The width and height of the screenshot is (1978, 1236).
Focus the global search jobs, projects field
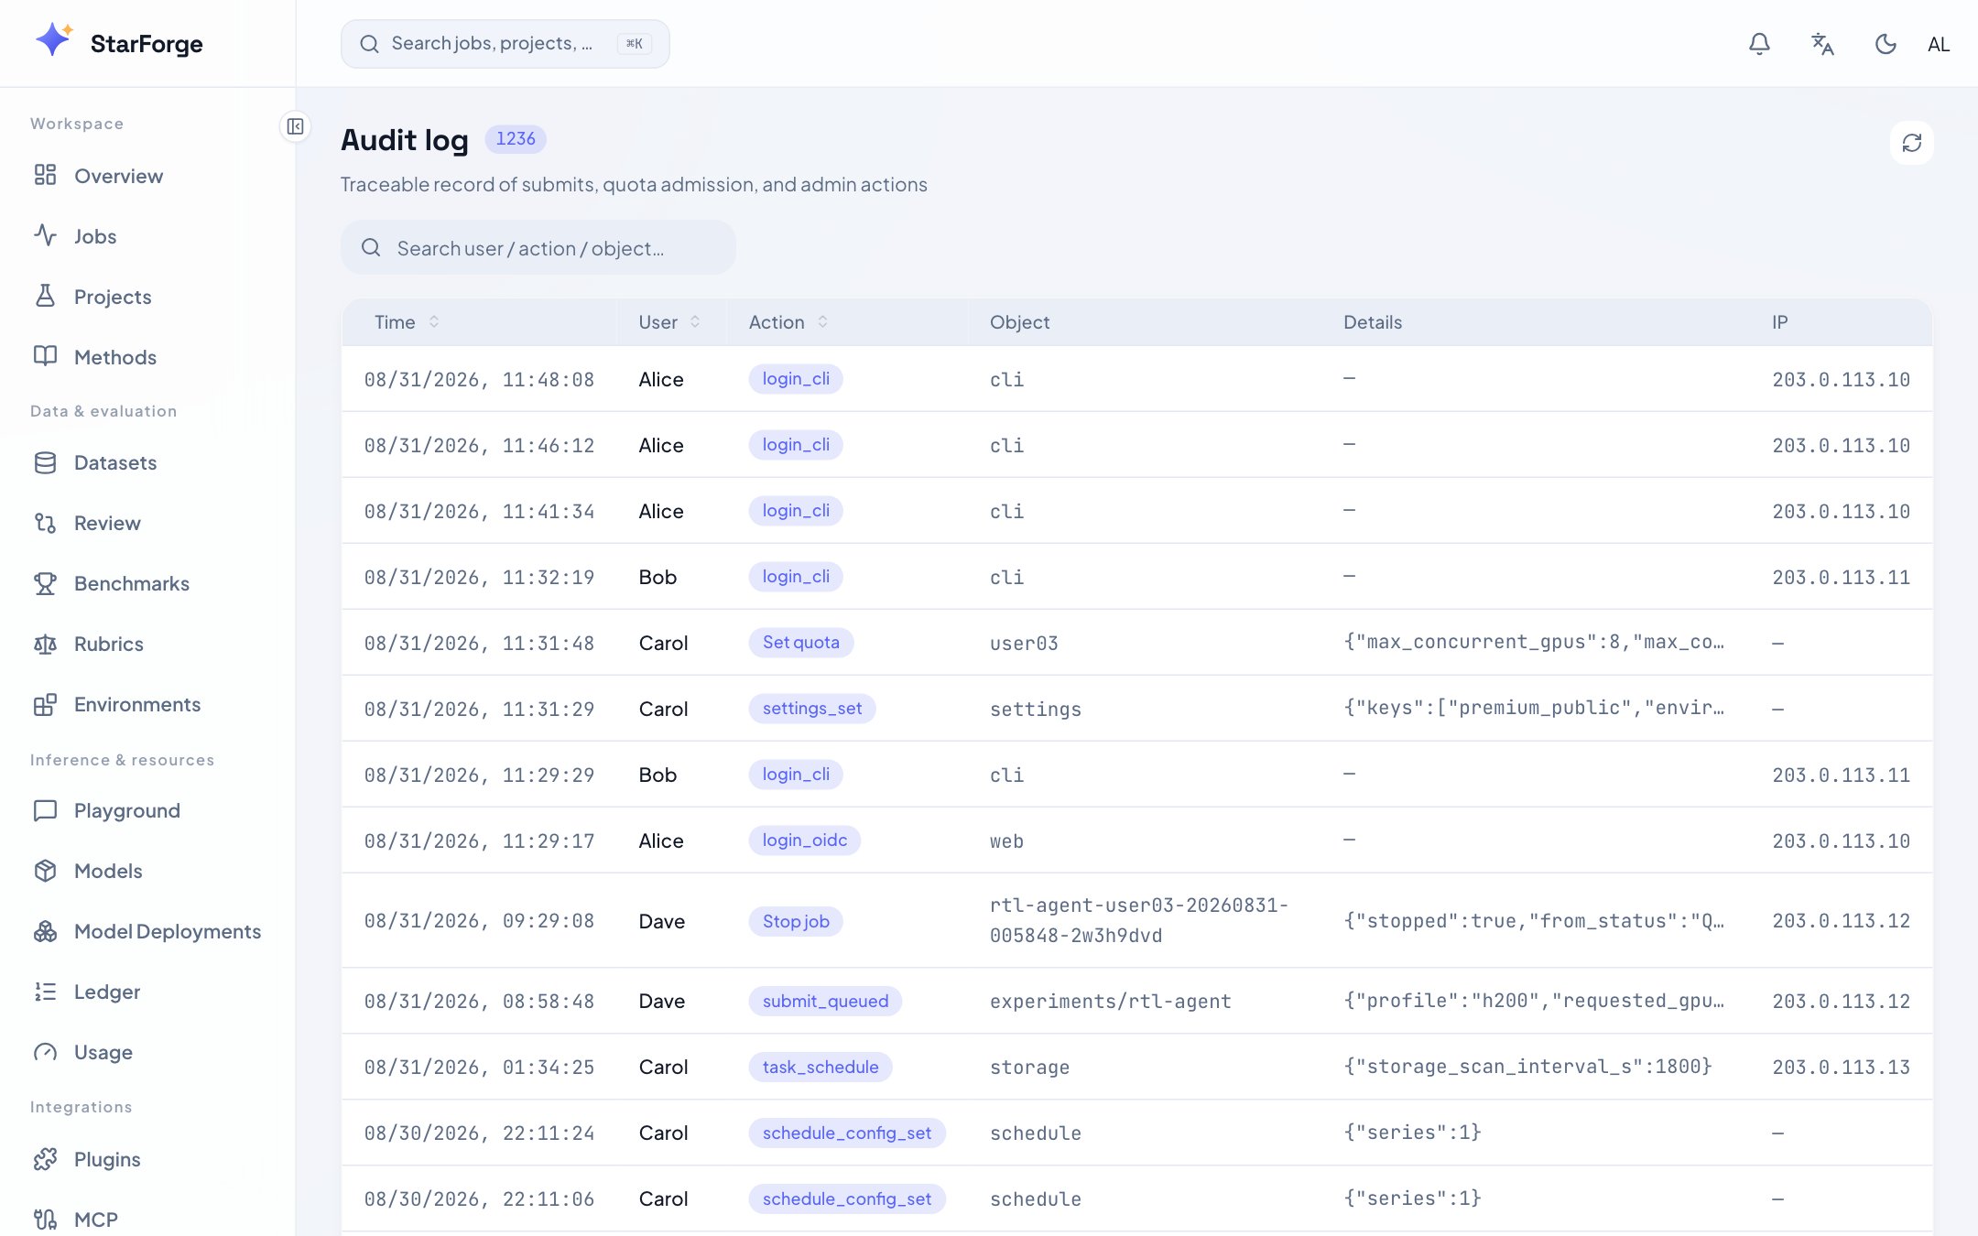[505, 44]
